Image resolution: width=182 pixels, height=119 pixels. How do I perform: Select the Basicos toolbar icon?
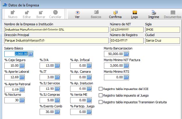(96, 12)
